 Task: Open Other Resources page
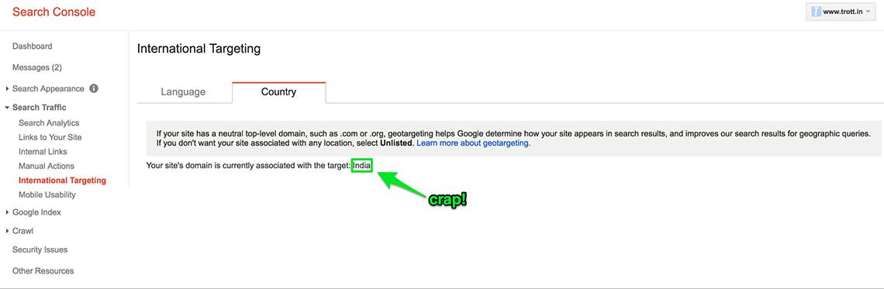coord(43,271)
